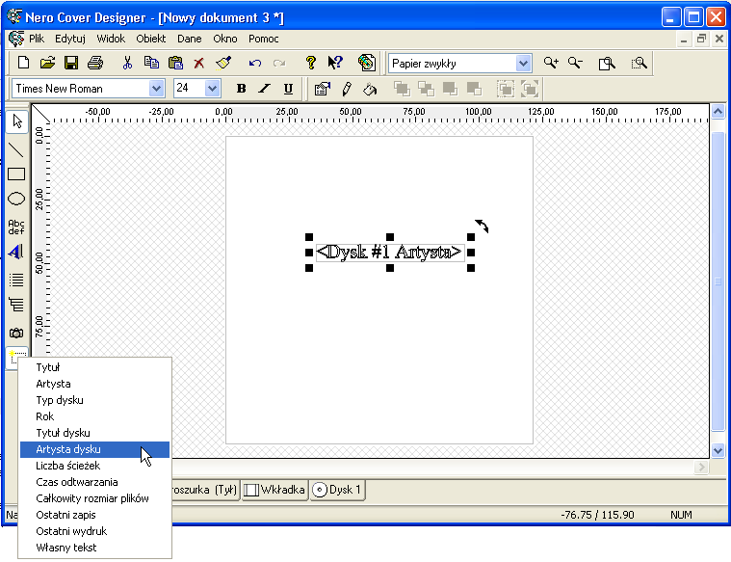
Task: Open the Plik menu
Action: (x=37, y=39)
